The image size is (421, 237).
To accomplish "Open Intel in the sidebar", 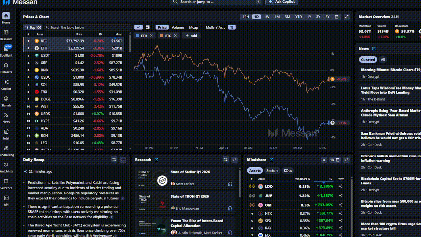I will (x=6, y=134).
